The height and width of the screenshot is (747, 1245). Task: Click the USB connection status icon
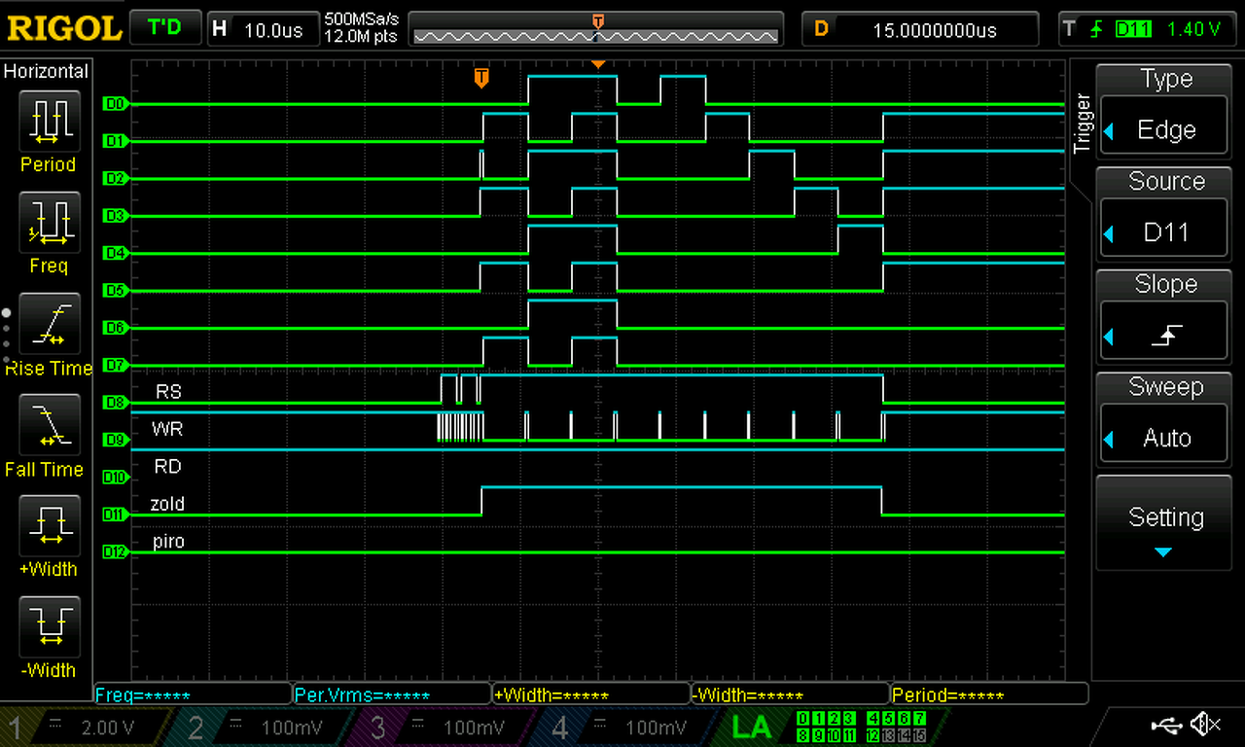click(x=1165, y=725)
